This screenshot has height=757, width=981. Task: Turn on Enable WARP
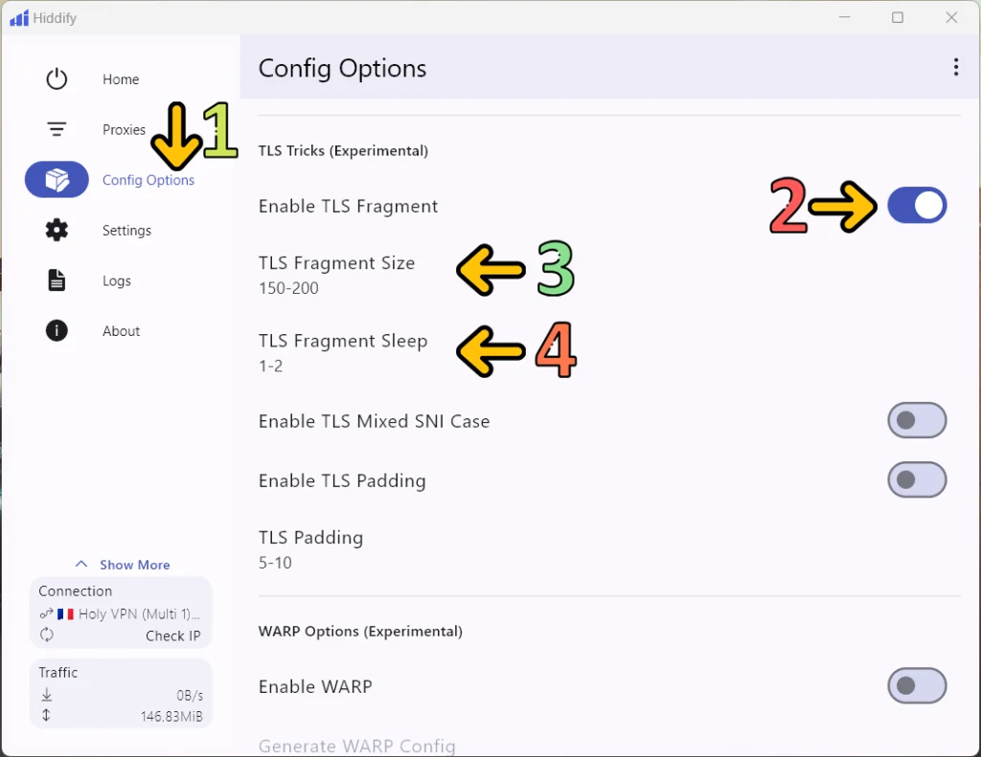917,686
